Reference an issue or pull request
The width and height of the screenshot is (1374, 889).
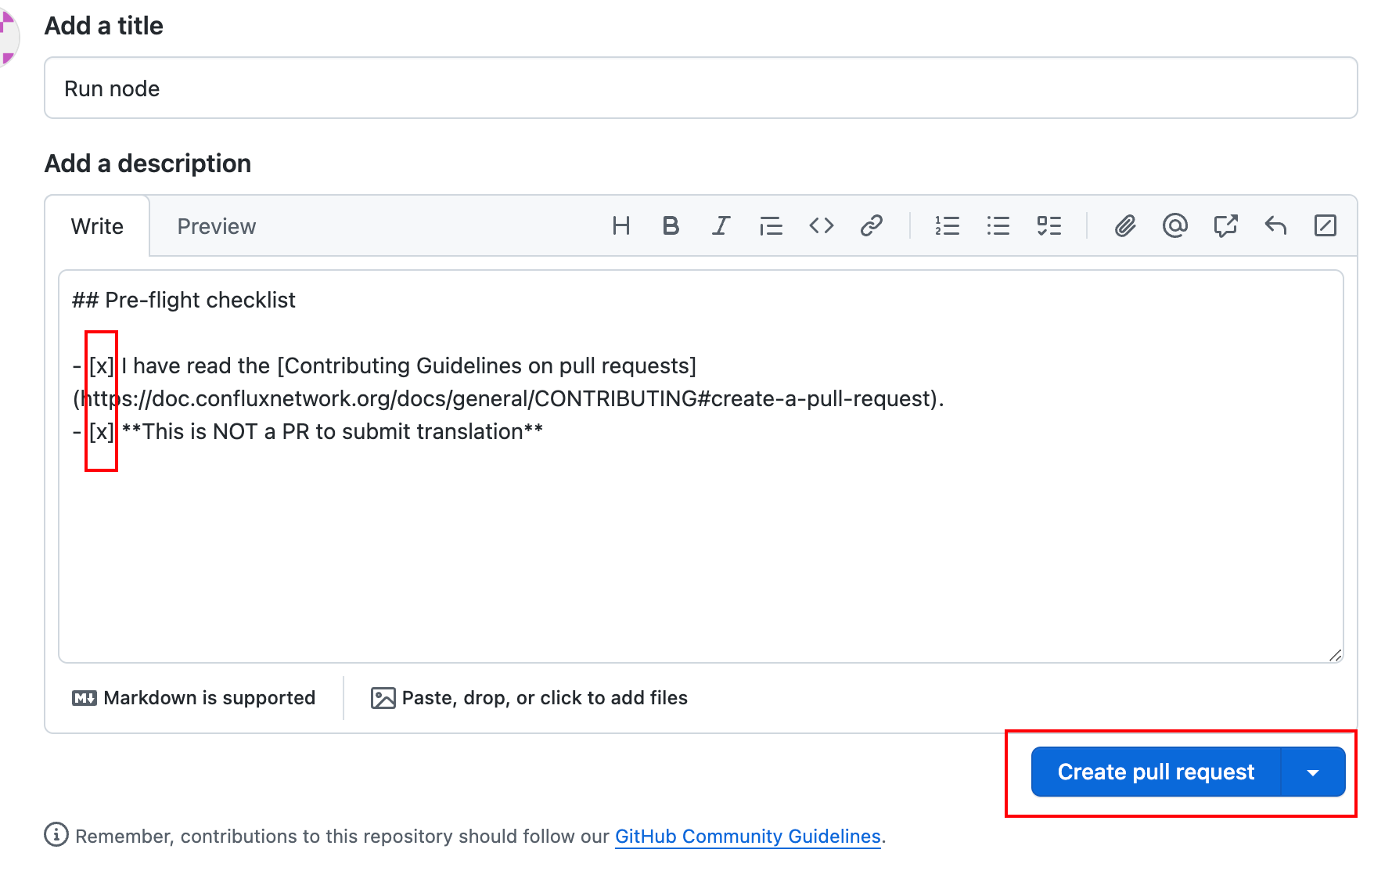(1225, 226)
